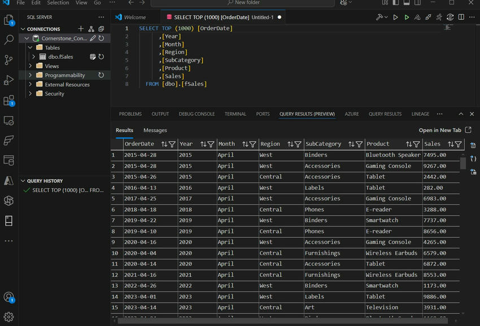The image size is (480, 326).
Task: Click the filter icon on Region column
Action: 298,144
